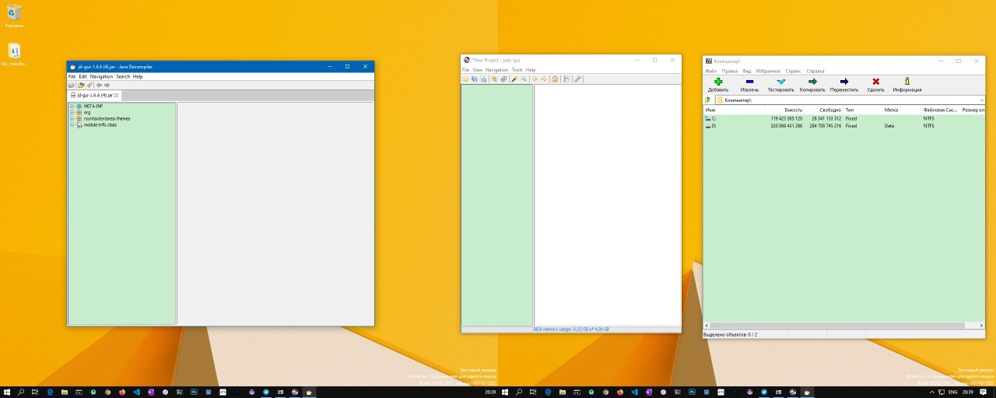The height and width of the screenshot is (398, 996).
Task: Click Search icon in JD-GUI toolbar
Action: coord(89,85)
